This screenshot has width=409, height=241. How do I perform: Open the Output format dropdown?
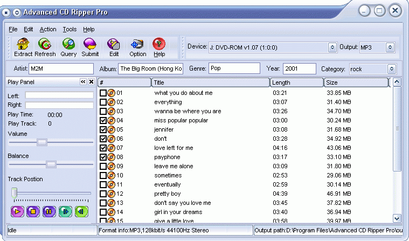tap(390, 47)
